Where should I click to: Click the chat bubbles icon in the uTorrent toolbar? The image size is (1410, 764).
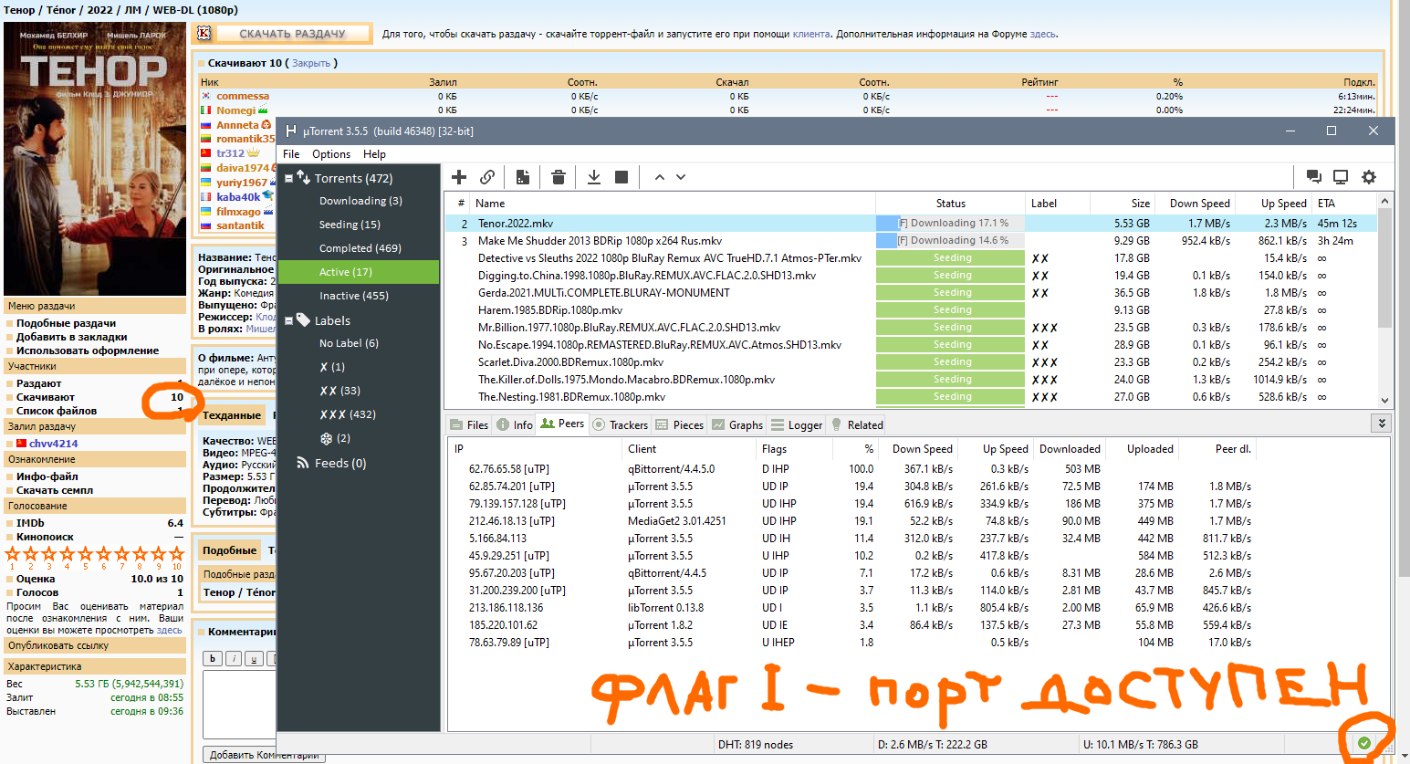1313,177
